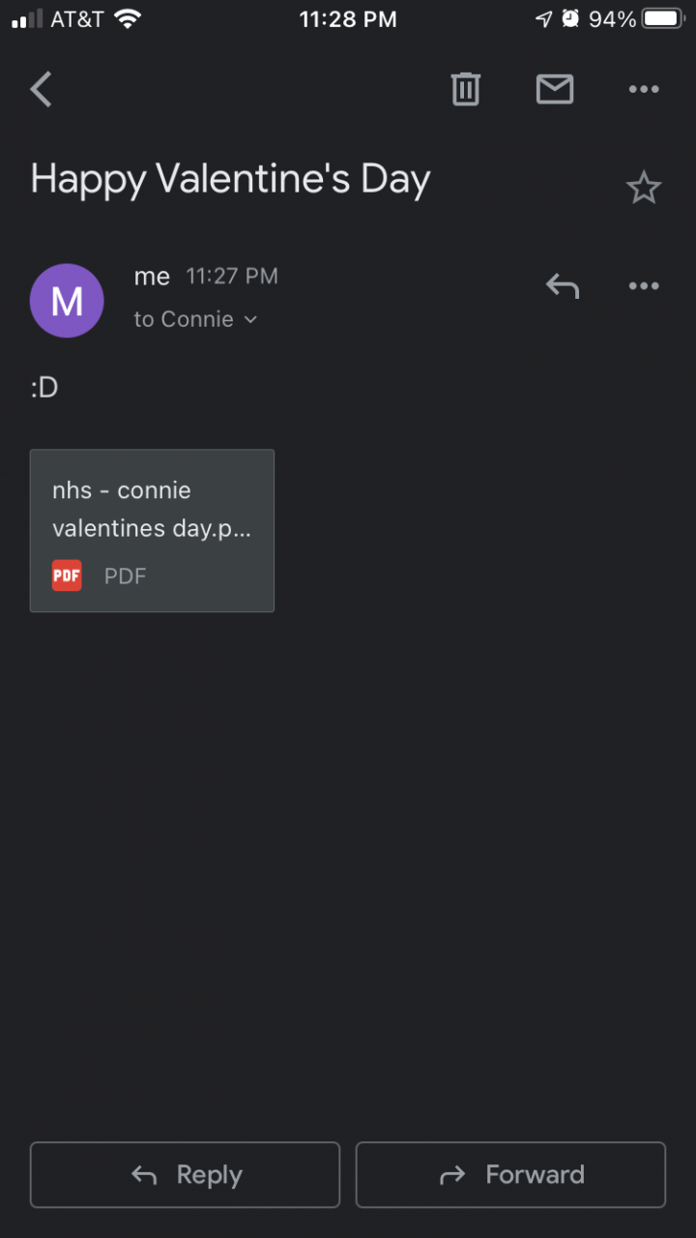Open top toolbar more options menu
The width and height of the screenshot is (696, 1238).
pos(644,90)
